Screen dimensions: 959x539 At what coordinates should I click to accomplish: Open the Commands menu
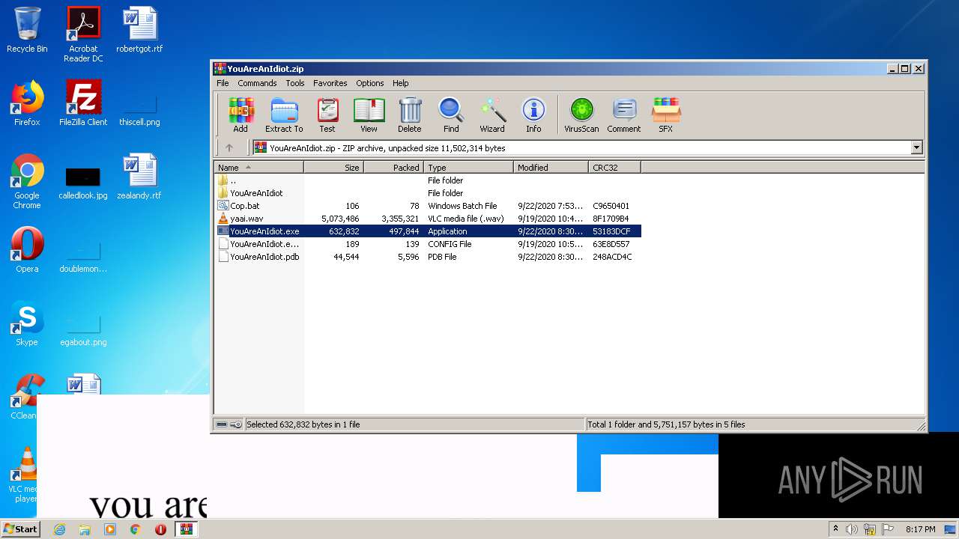(x=257, y=83)
